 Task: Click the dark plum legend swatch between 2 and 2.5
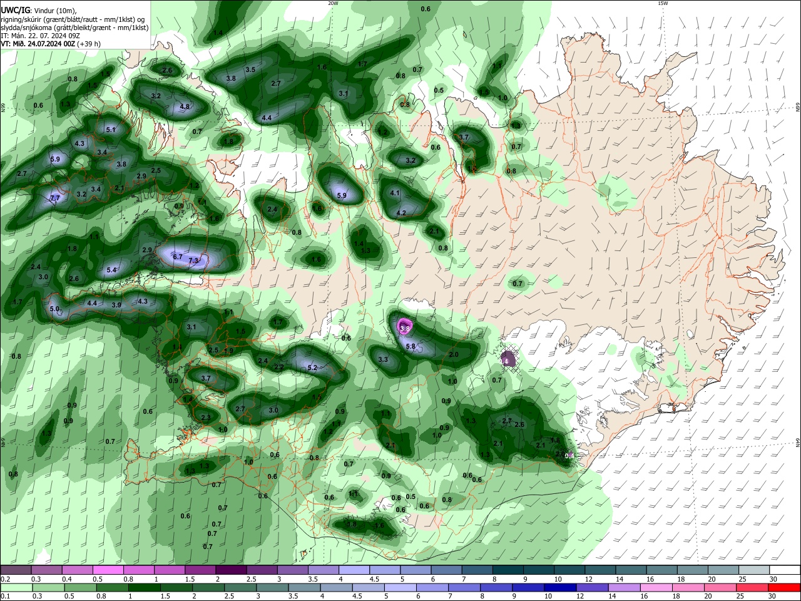(231, 570)
